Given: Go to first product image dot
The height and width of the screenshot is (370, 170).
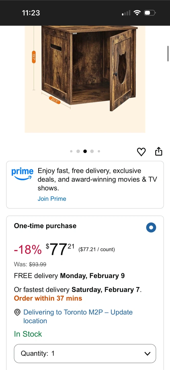Looking at the screenshot, I should click(71, 151).
